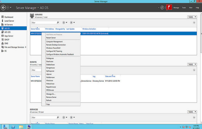Click the Servers filter text field

pyautogui.click(x=44, y=22)
